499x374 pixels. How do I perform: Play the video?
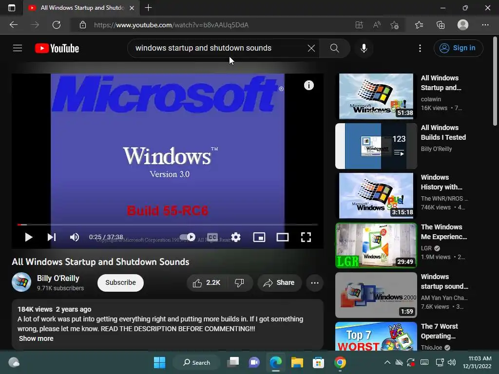(x=29, y=237)
